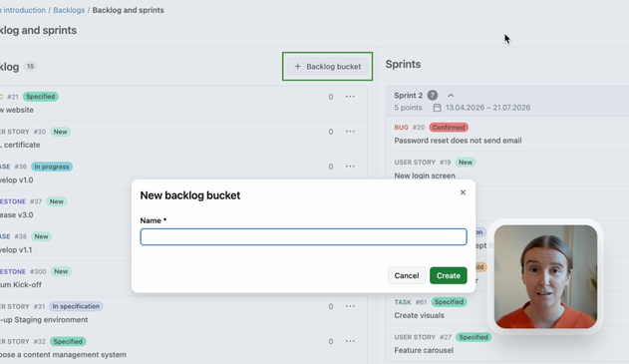Click the BUG type label of #20
The image size is (629, 364).
coord(401,128)
